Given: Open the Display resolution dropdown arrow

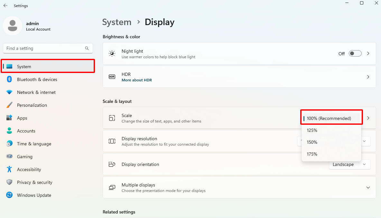Looking at the screenshot, I should pyautogui.click(x=364, y=141).
